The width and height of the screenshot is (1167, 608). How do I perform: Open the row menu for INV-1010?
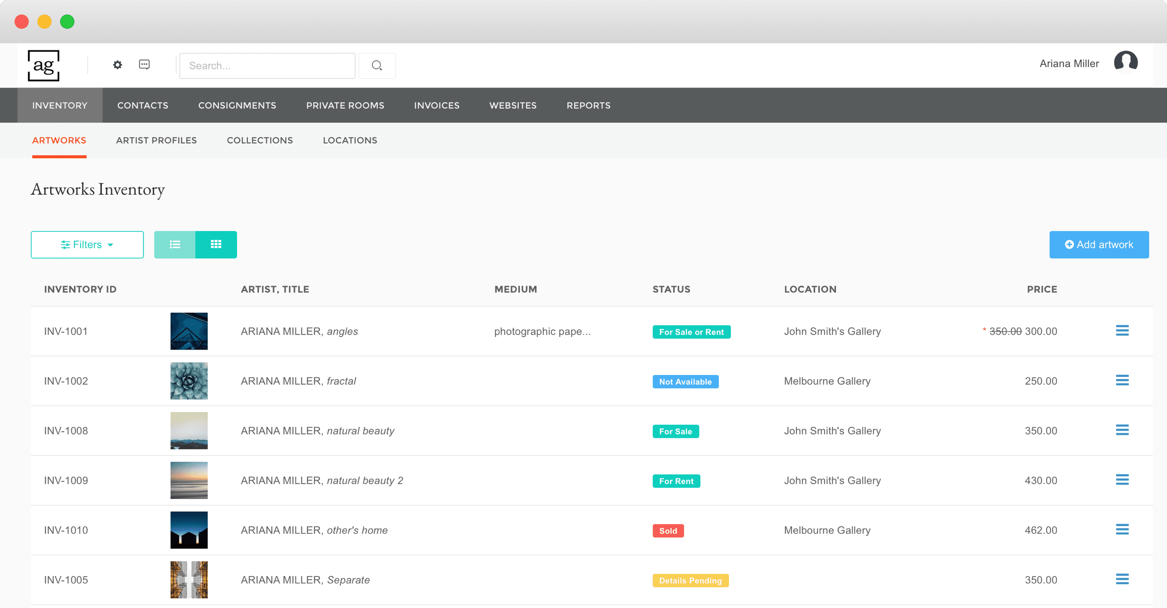tap(1122, 530)
